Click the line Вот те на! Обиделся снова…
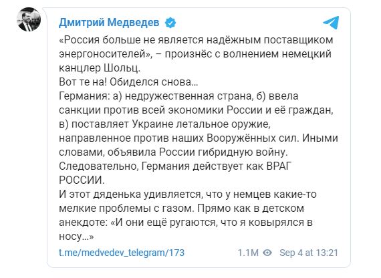 pos(128,82)
